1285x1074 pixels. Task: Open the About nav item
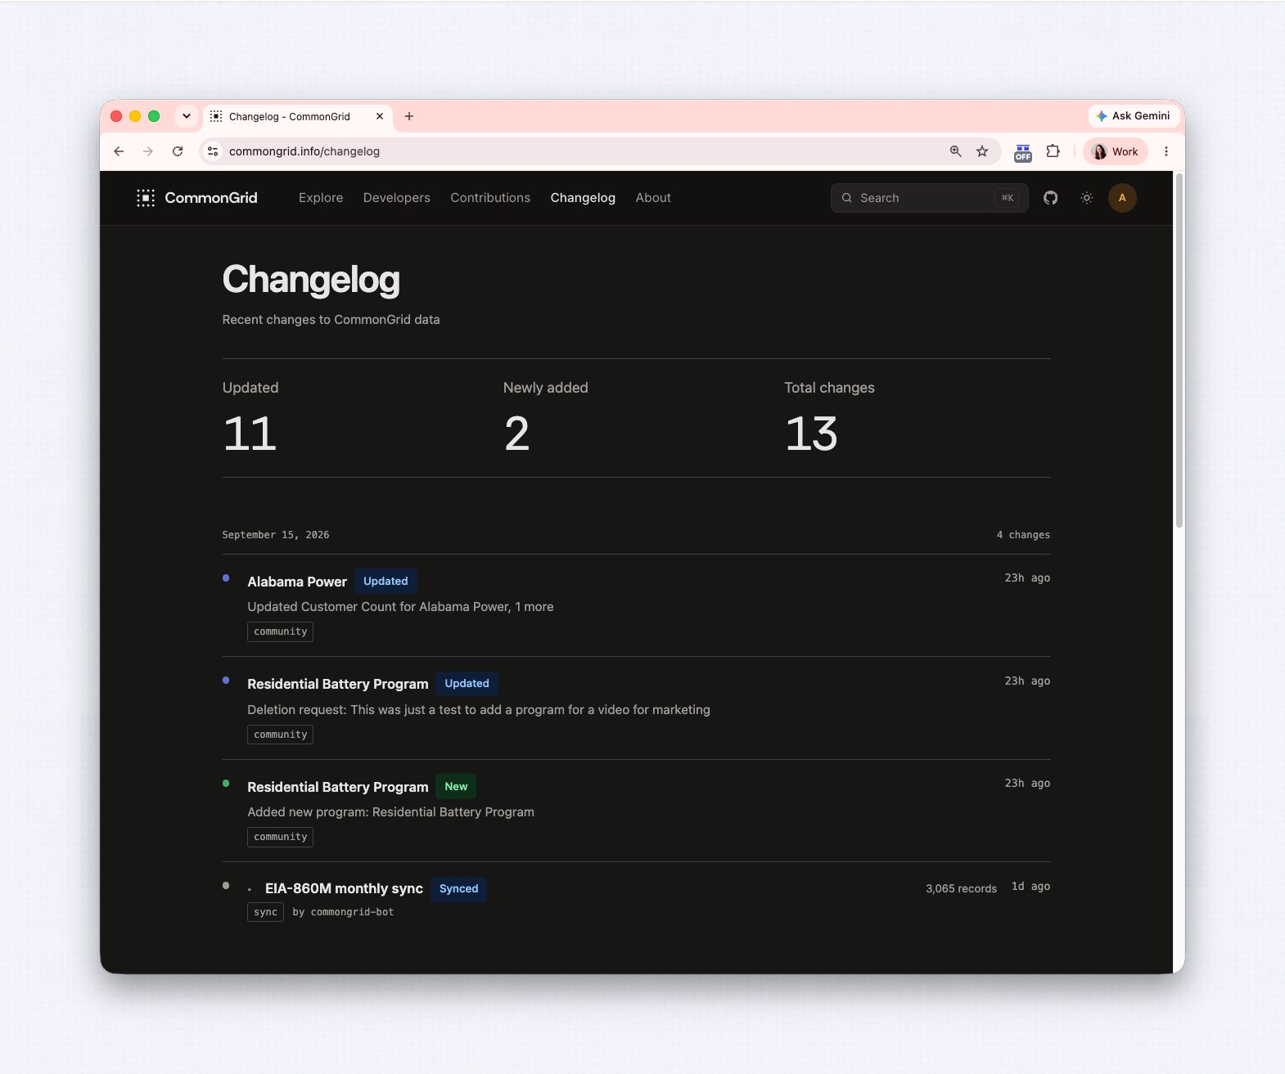[x=653, y=198]
